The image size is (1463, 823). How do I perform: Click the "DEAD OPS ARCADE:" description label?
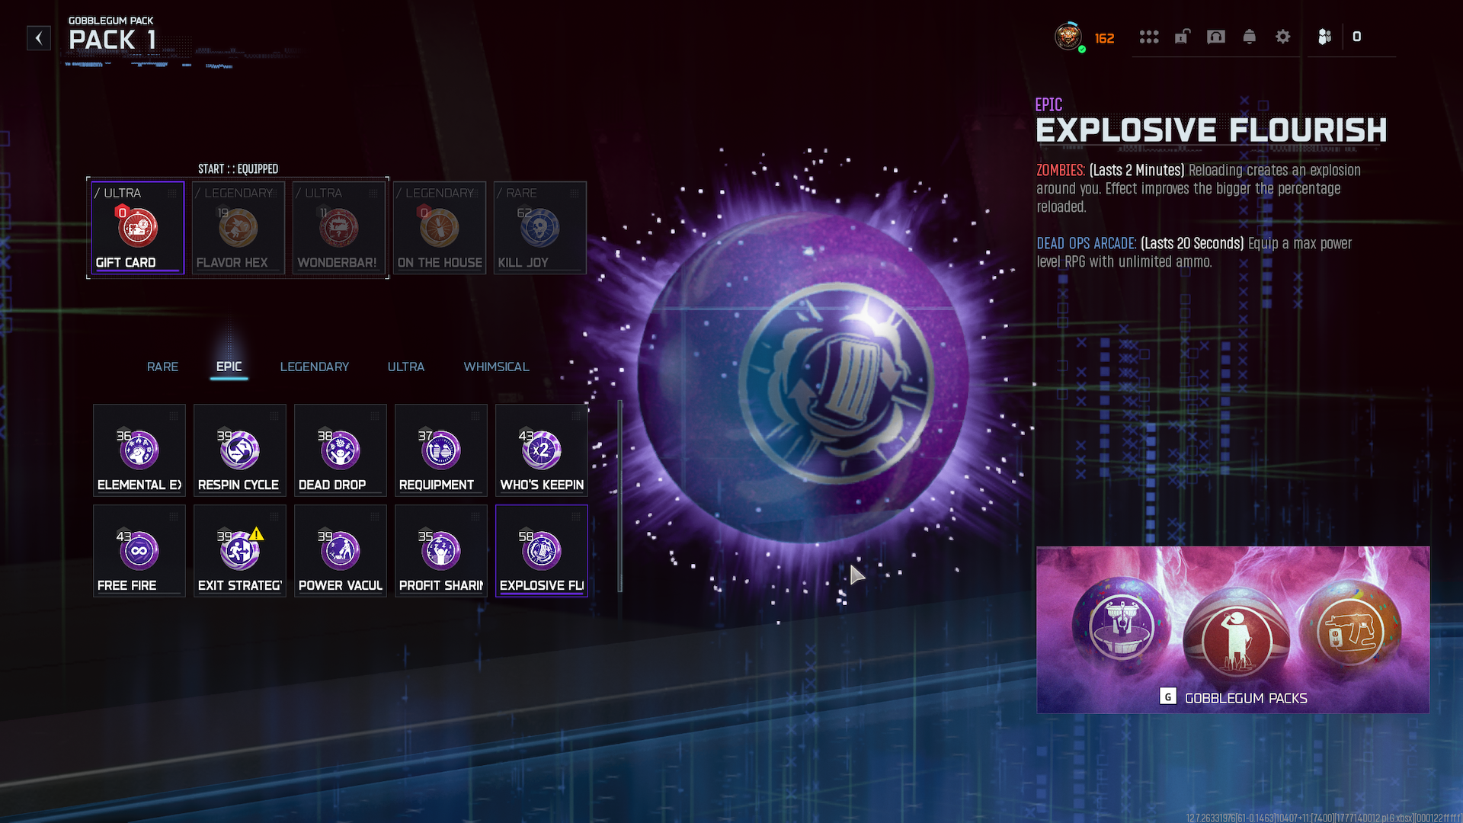coord(1087,243)
